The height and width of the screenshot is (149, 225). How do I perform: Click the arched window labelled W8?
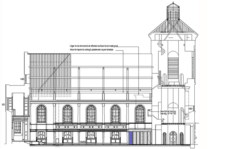pos(140,114)
